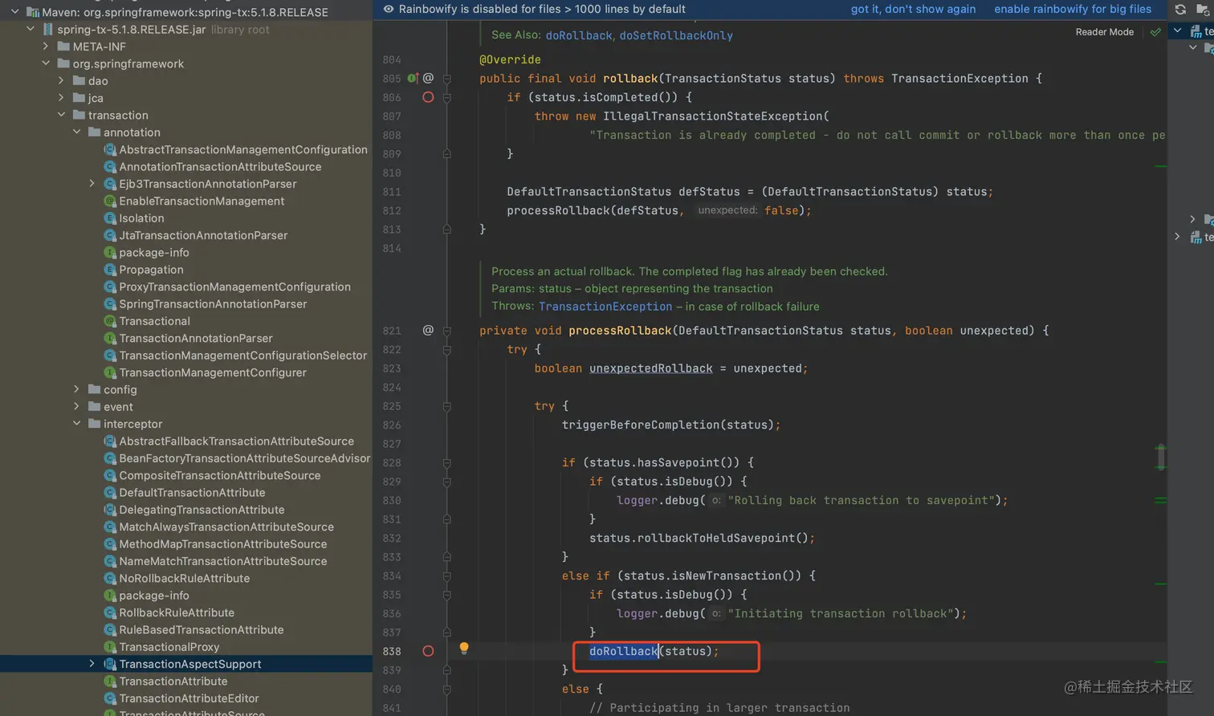Expand the dao package

click(61, 81)
